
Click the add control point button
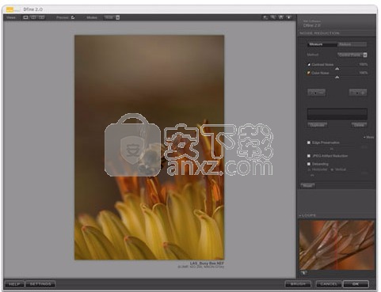pyautogui.click(x=358, y=93)
